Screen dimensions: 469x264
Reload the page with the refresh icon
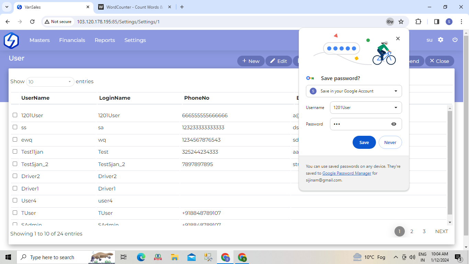pos(32,22)
